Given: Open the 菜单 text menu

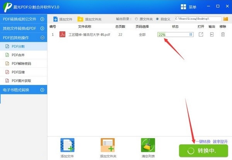Looking at the screenshot, I should point(192,7).
